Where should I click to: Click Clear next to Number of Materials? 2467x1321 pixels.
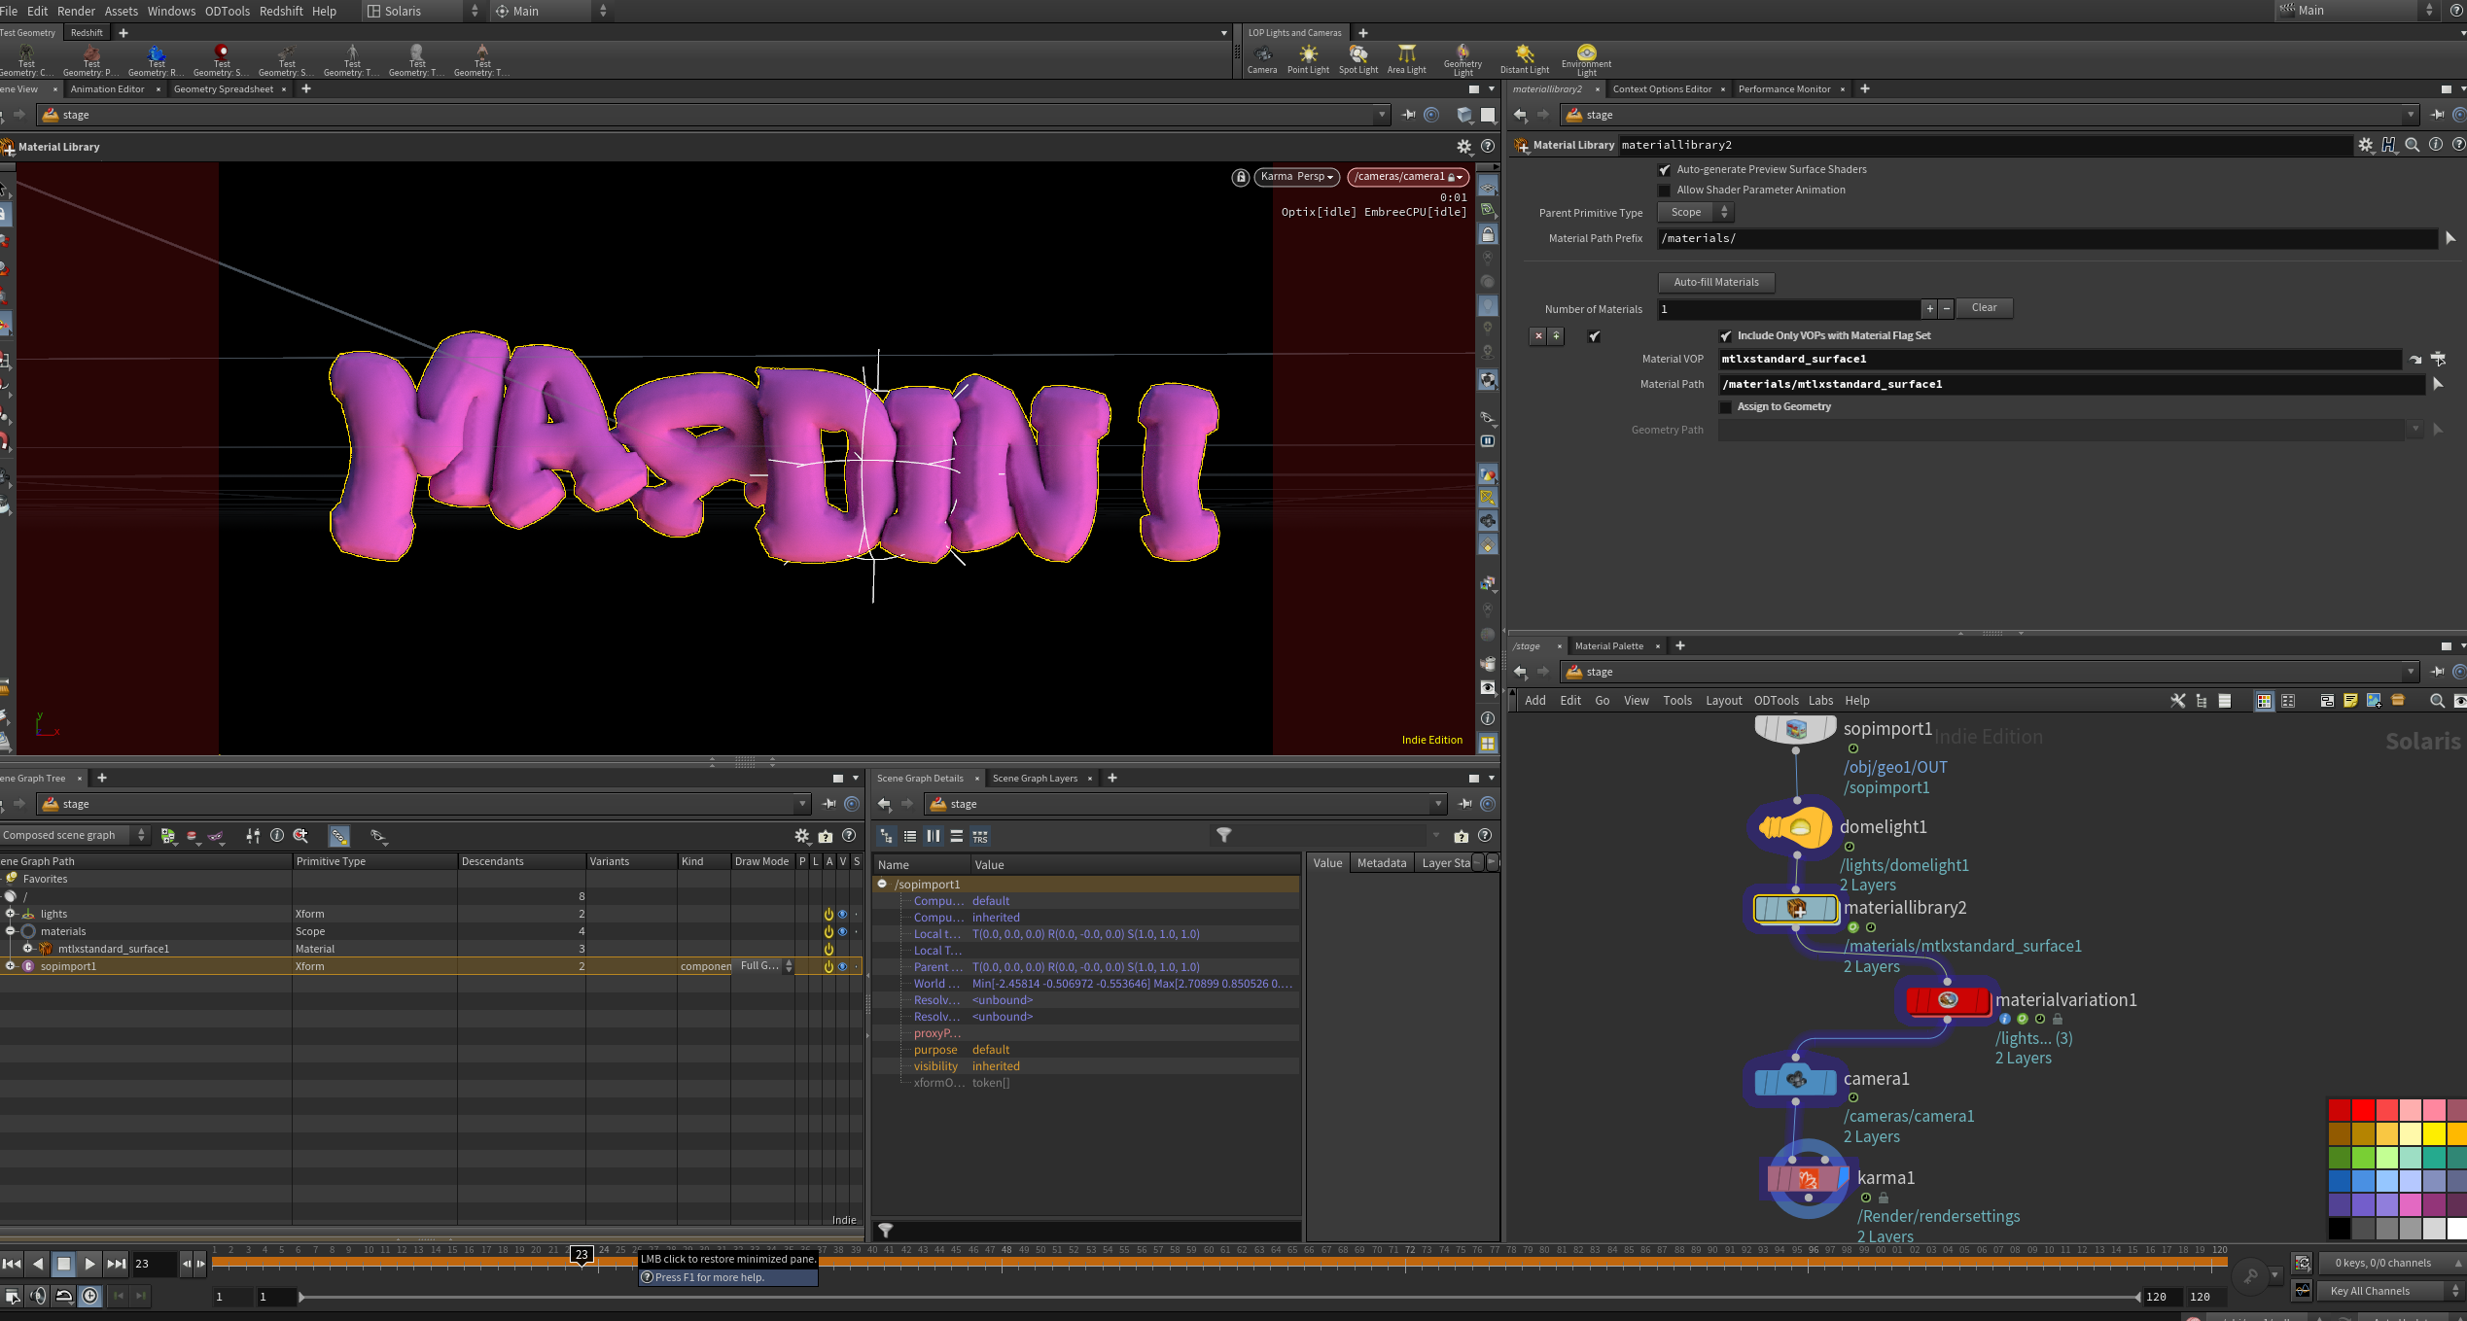point(1984,308)
